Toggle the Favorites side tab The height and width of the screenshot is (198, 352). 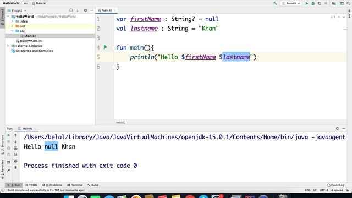[2, 169]
